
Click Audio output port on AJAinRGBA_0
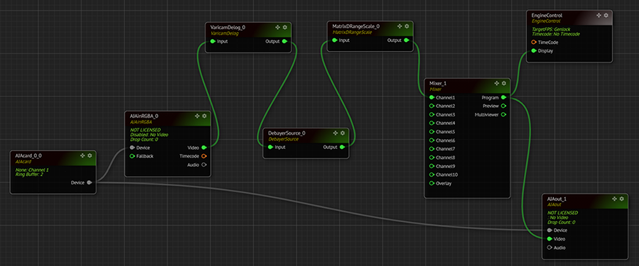[x=204, y=165]
